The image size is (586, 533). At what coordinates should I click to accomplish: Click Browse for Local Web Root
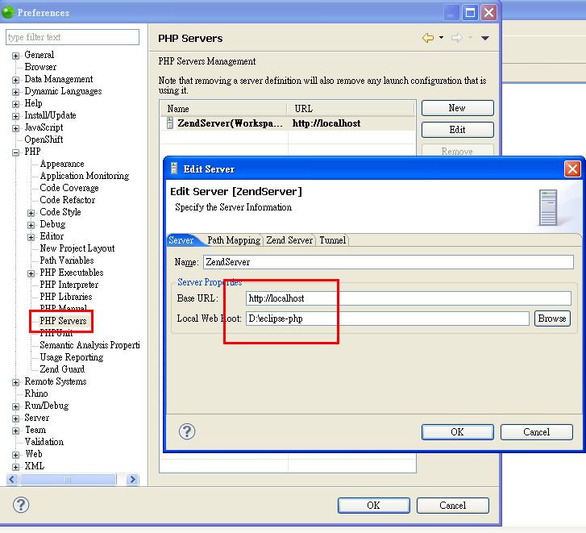coord(552,319)
